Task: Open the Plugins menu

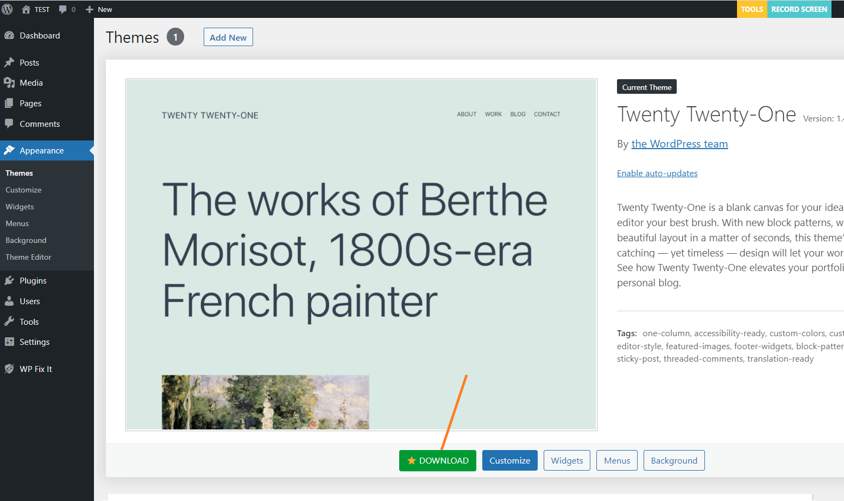Action: (x=47, y=280)
